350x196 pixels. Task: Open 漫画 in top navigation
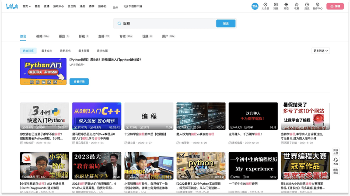point(83,6)
